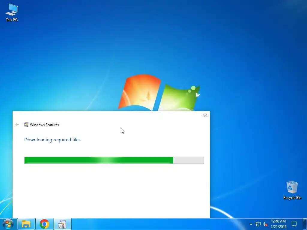The height and width of the screenshot is (230, 307).
Task: Open the clock showing 12:40 AM
Action: click(x=279, y=224)
